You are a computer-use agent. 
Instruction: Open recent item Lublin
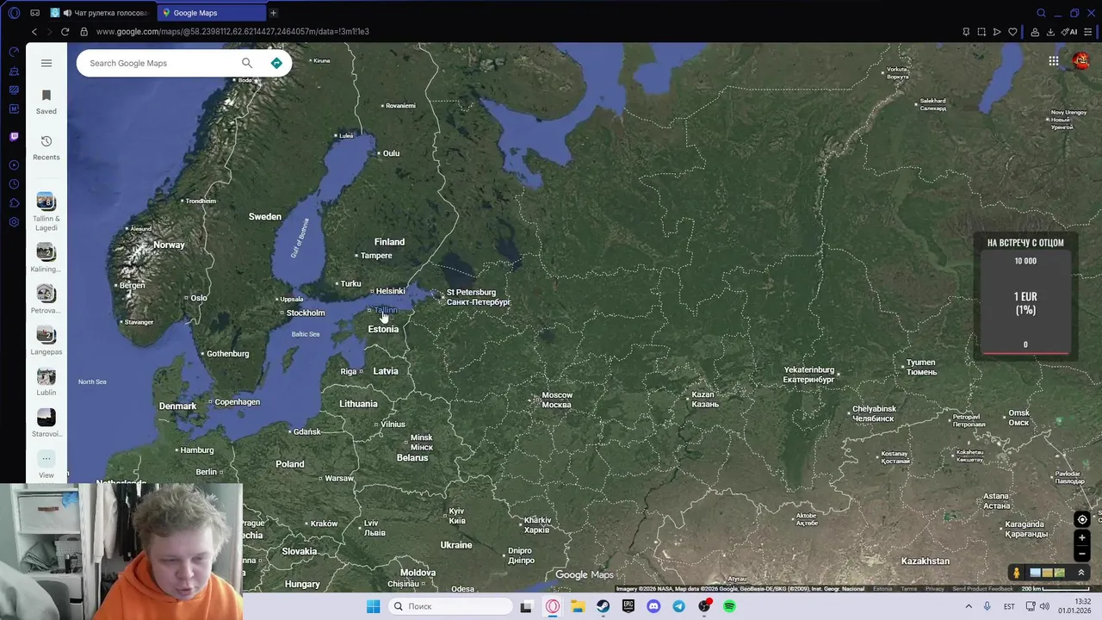point(46,381)
